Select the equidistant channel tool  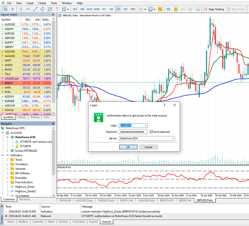pos(43,9)
